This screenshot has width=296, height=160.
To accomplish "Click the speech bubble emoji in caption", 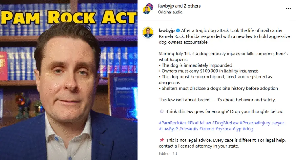I will pos(162,111).
